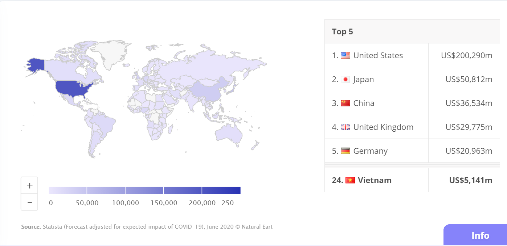Image resolution: width=507 pixels, height=246 pixels.
Task: Zoom out of the world map
Action: coord(29,202)
